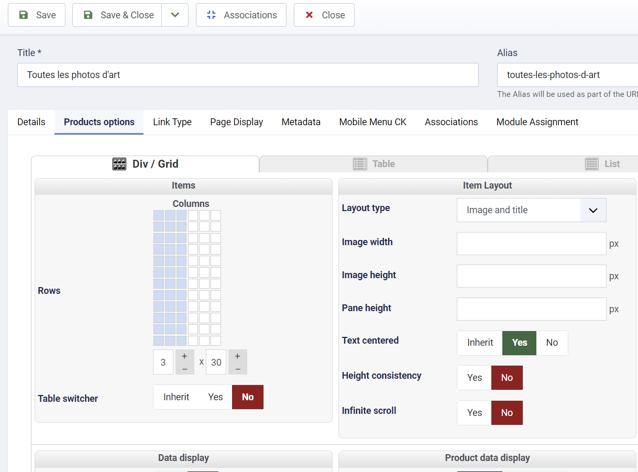Set Text centered to No

tap(552, 343)
